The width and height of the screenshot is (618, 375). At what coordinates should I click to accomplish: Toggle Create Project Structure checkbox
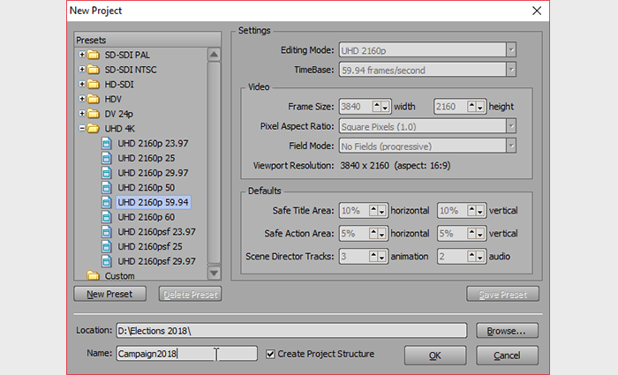coord(271,354)
